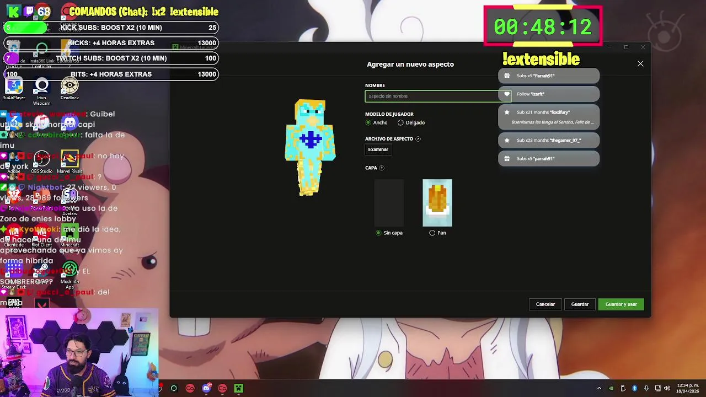Viewport: 706px width, 397px height.
Task: Open the taskbar clock showing 12:34 p. m.
Action: click(x=688, y=389)
